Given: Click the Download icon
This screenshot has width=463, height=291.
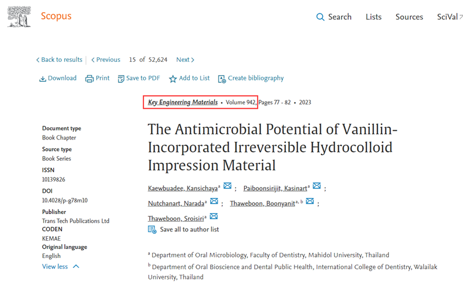Looking at the screenshot, I should click(42, 79).
